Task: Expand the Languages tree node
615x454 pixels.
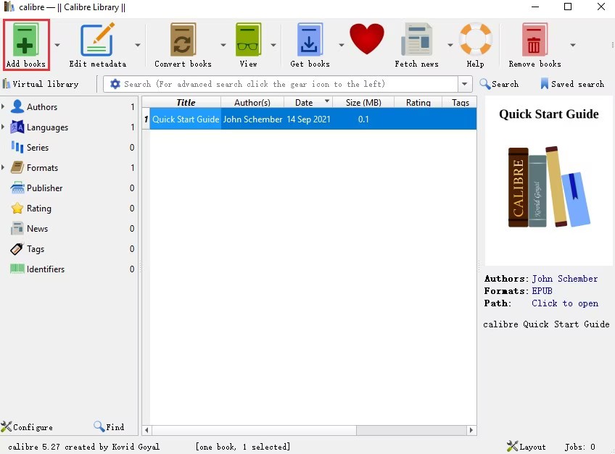Action: click(x=3, y=127)
